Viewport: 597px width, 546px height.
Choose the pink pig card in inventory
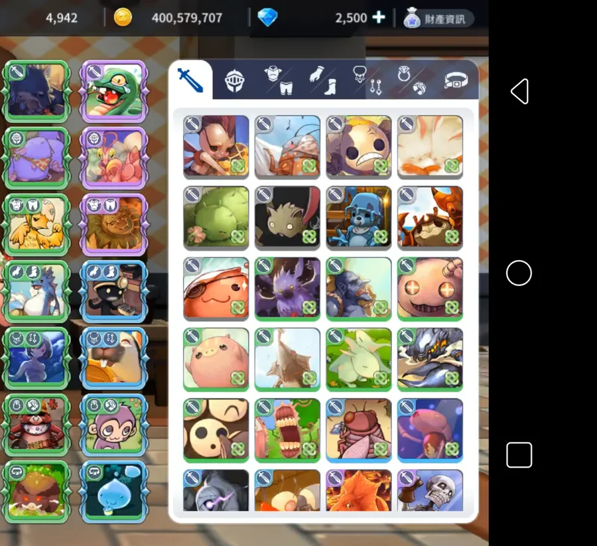click(x=216, y=360)
